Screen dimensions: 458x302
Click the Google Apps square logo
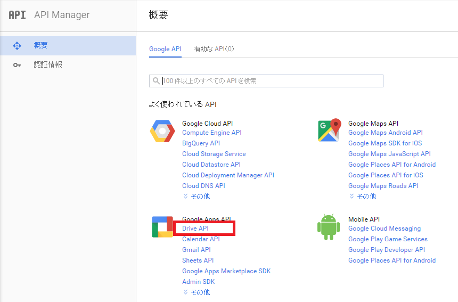coord(162,227)
